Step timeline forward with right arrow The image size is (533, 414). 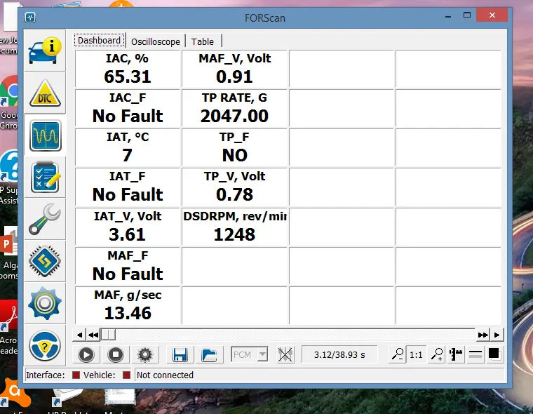click(x=497, y=335)
